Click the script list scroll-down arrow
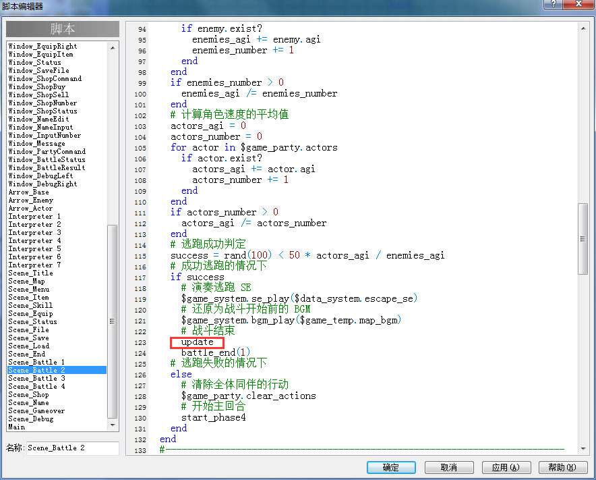The image size is (596, 480). (113, 425)
